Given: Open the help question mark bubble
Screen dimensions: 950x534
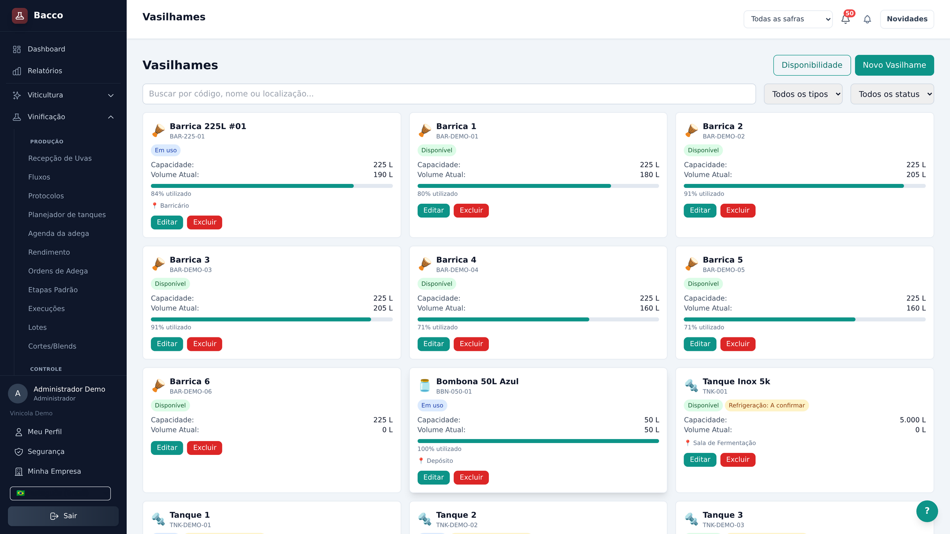Looking at the screenshot, I should (x=927, y=511).
